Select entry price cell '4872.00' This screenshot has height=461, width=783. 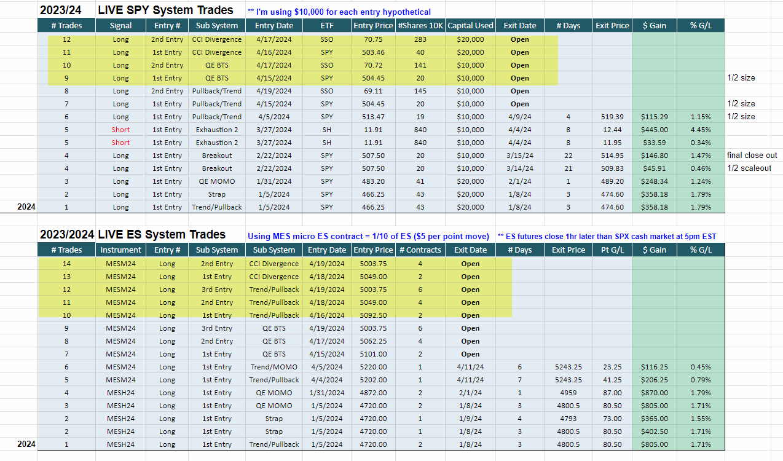[x=373, y=393]
